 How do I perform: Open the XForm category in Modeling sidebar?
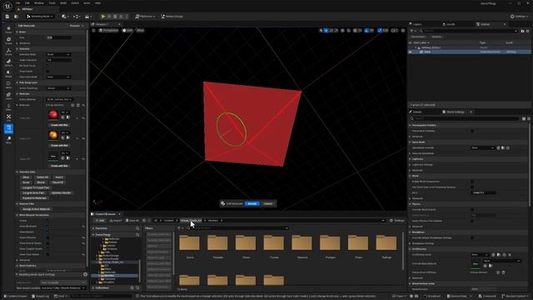point(8,52)
